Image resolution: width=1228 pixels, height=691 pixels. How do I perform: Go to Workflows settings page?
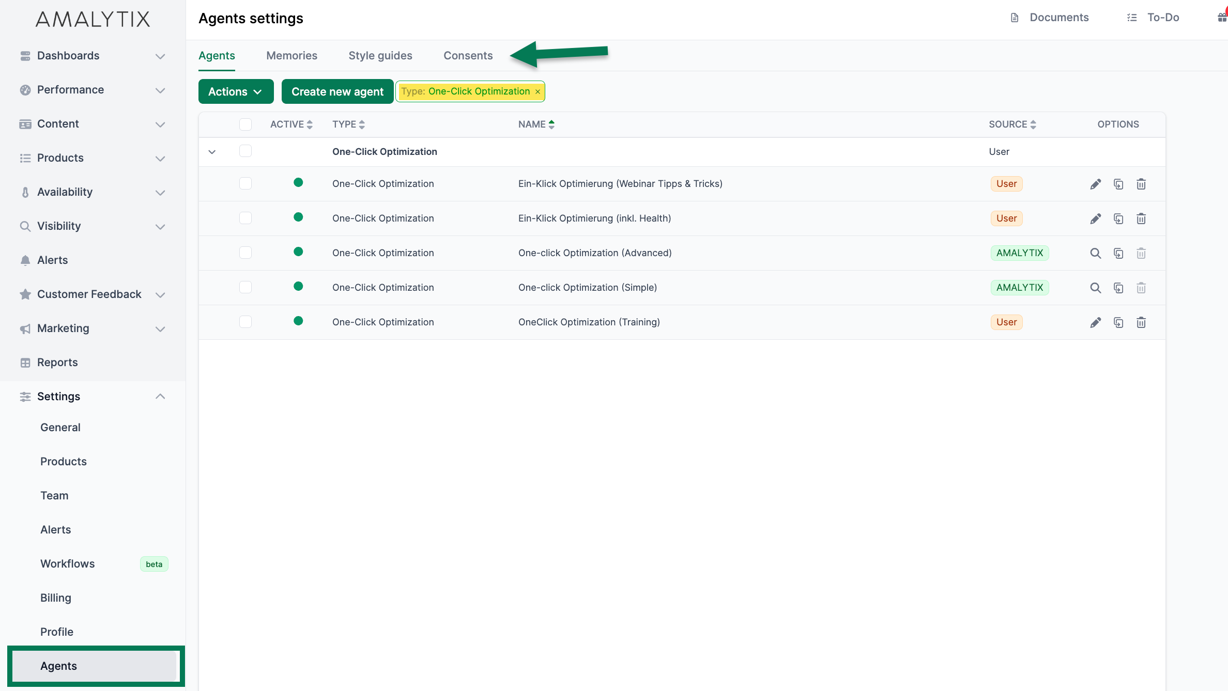(x=68, y=563)
